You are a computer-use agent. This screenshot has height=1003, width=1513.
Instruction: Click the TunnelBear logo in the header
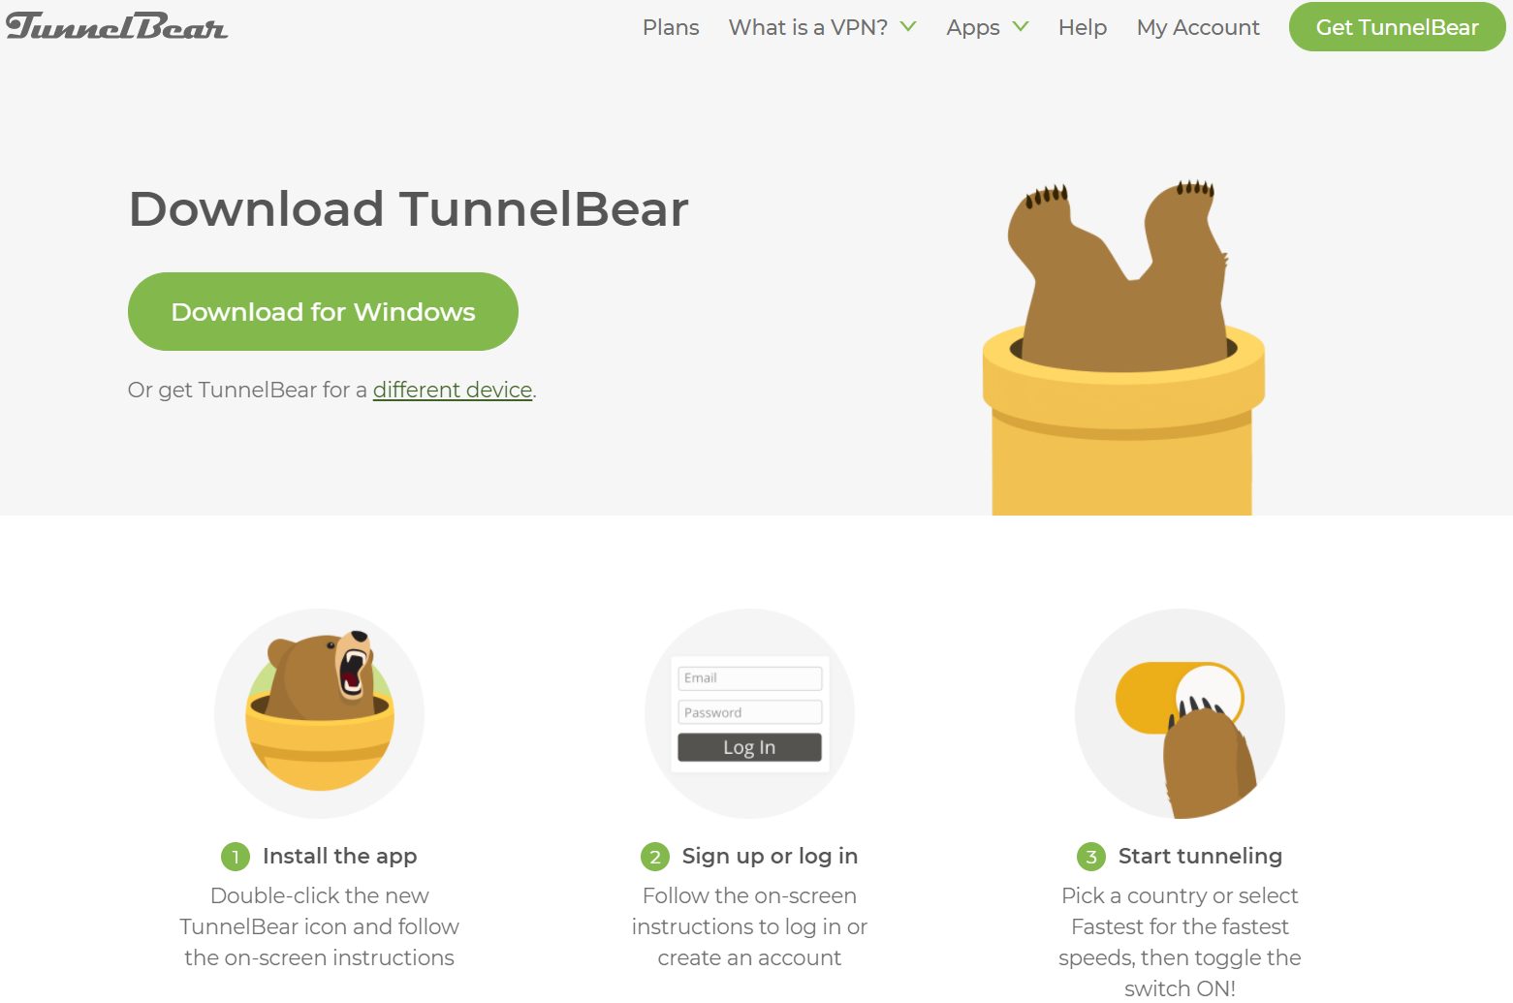116,27
